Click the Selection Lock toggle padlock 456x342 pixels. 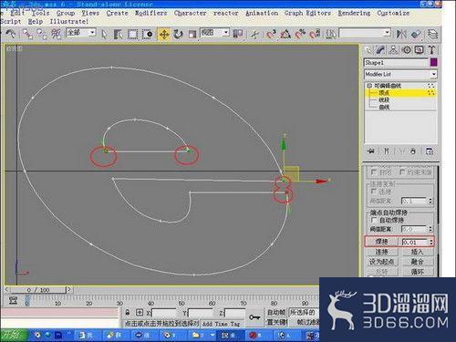(x=128, y=313)
